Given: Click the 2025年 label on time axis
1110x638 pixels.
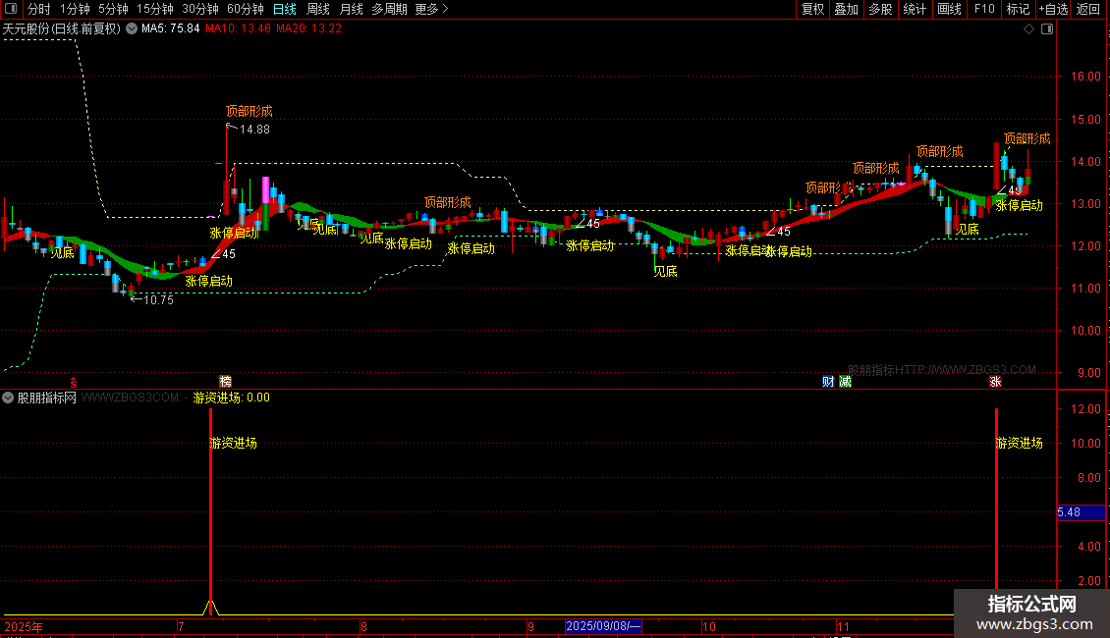Looking at the screenshot, I should (x=24, y=626).
